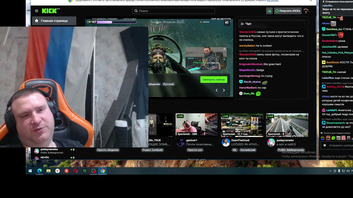Image resolution: width=353 pixels, height=198 pixels.
Task: Expand hidden system tray icons
Action: (330, 171)
